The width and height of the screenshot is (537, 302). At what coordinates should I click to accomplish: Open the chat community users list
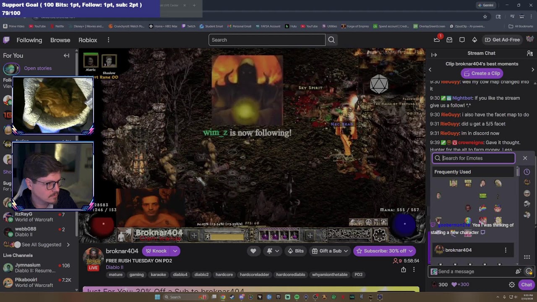[x=530, y=53]
